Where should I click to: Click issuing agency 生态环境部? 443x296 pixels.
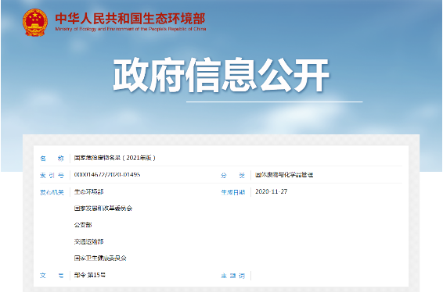(x=88, y=192)
